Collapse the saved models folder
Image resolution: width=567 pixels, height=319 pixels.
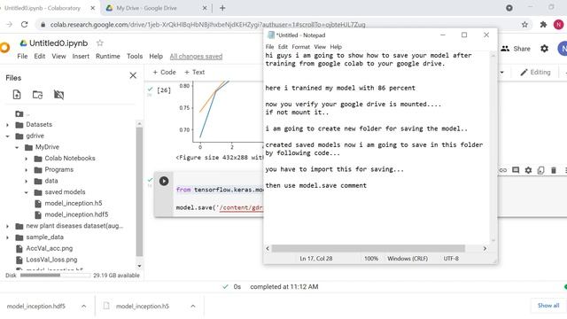pos(27,192)
